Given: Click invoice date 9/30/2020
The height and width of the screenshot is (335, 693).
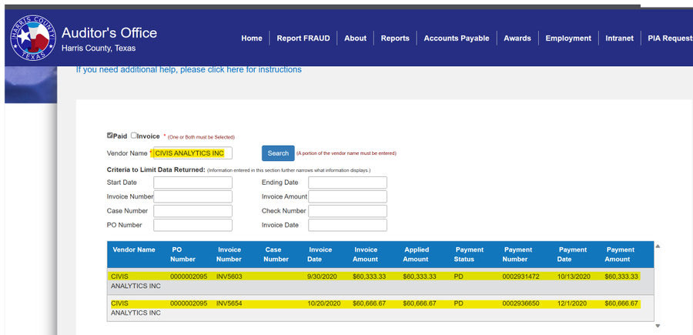Looking at the screenshot, I should pos(322,276).
